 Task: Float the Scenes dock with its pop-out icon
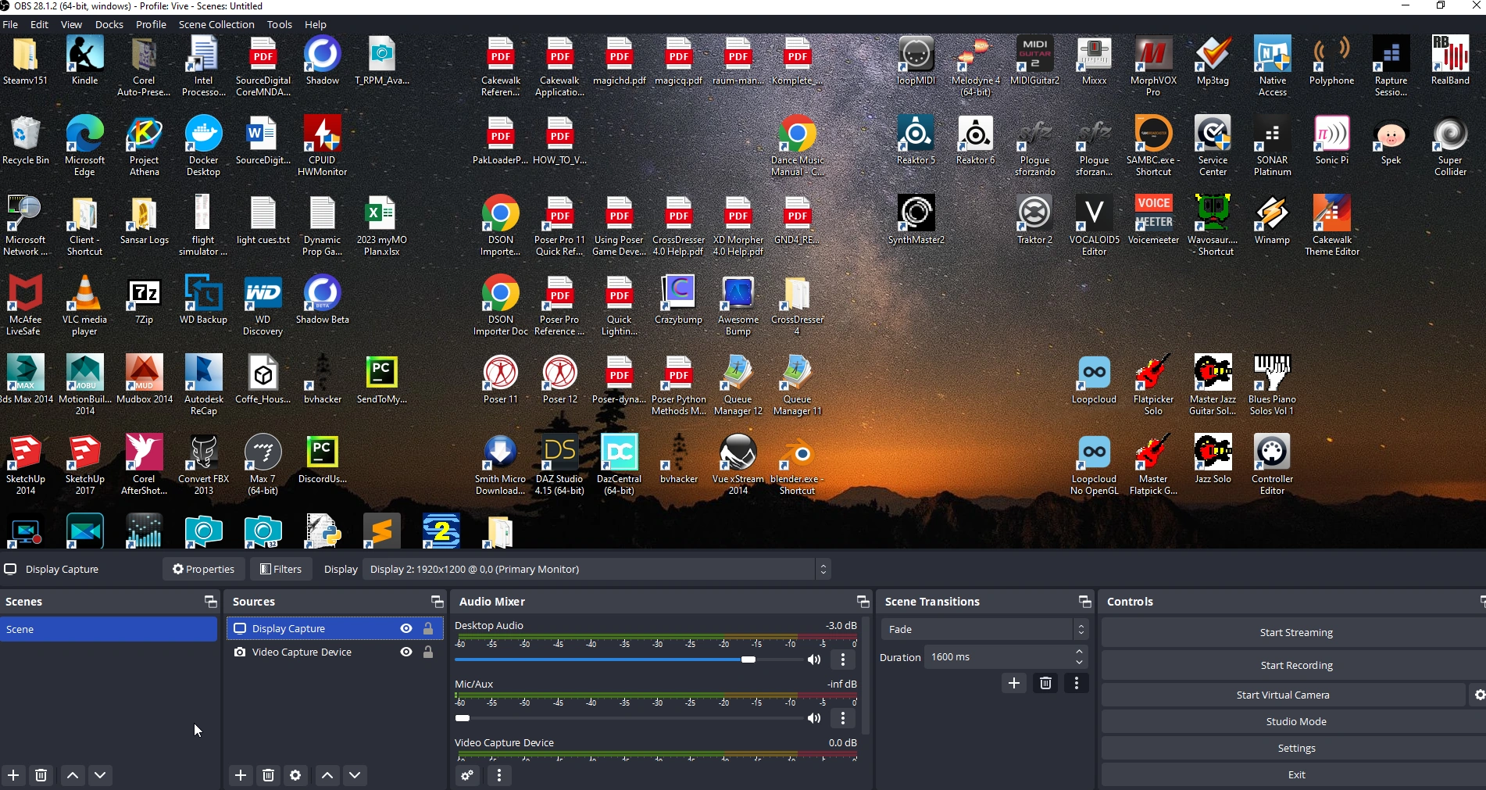[210, 602]
